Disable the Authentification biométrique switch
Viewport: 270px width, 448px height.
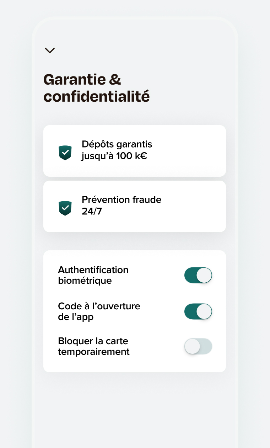point(198,275)
